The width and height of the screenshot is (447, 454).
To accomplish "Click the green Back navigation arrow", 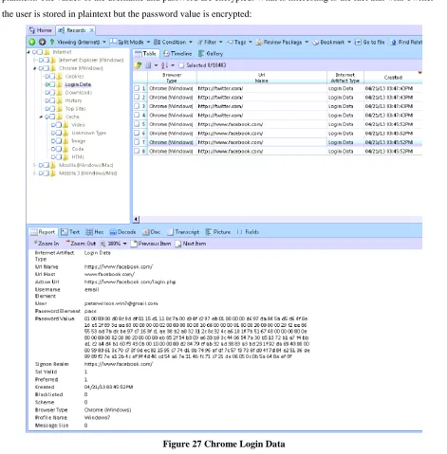I will tap(32, 42).
